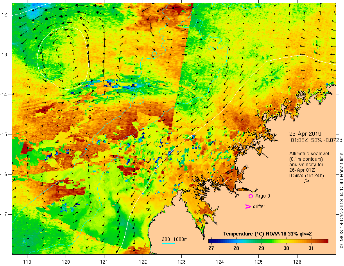Viewport: 344px width, 266px height.
Task: Click the '(0.1m contours)' caption line
Action: pyautogui.click(x=306, y=159)
